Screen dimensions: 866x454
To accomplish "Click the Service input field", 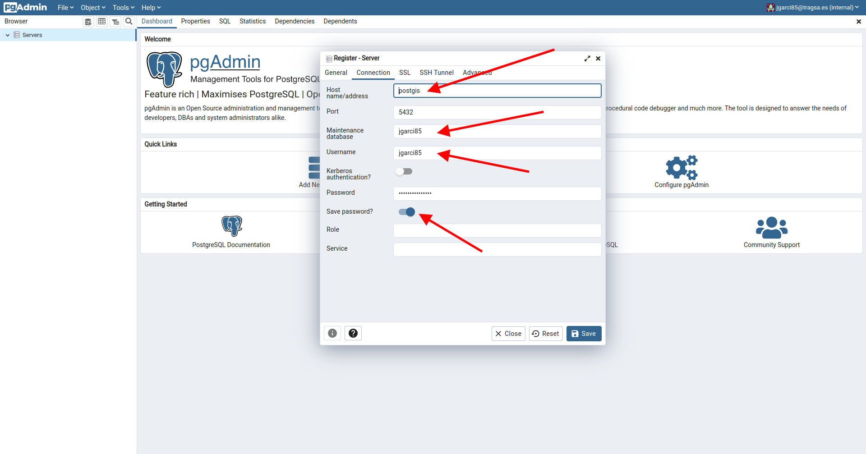I will click(x=497, y=249).
